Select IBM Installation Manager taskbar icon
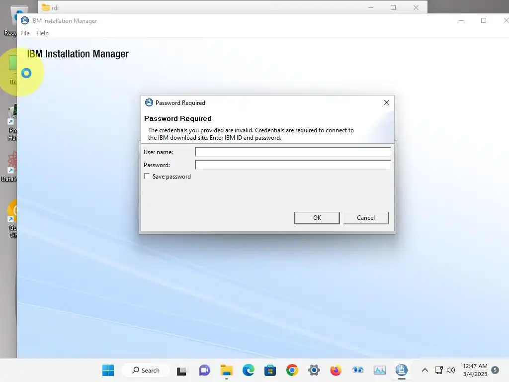Screen dimensions: 509x382 (402, 370)
